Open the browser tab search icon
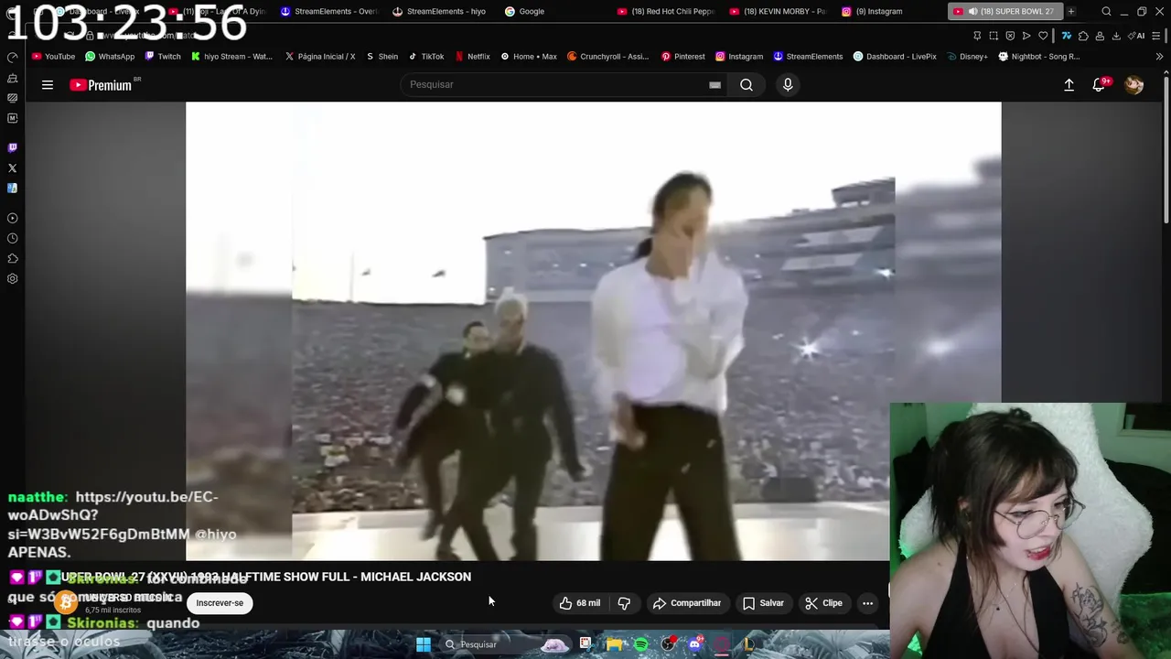1171x659 pixels. coord(1106,12)
